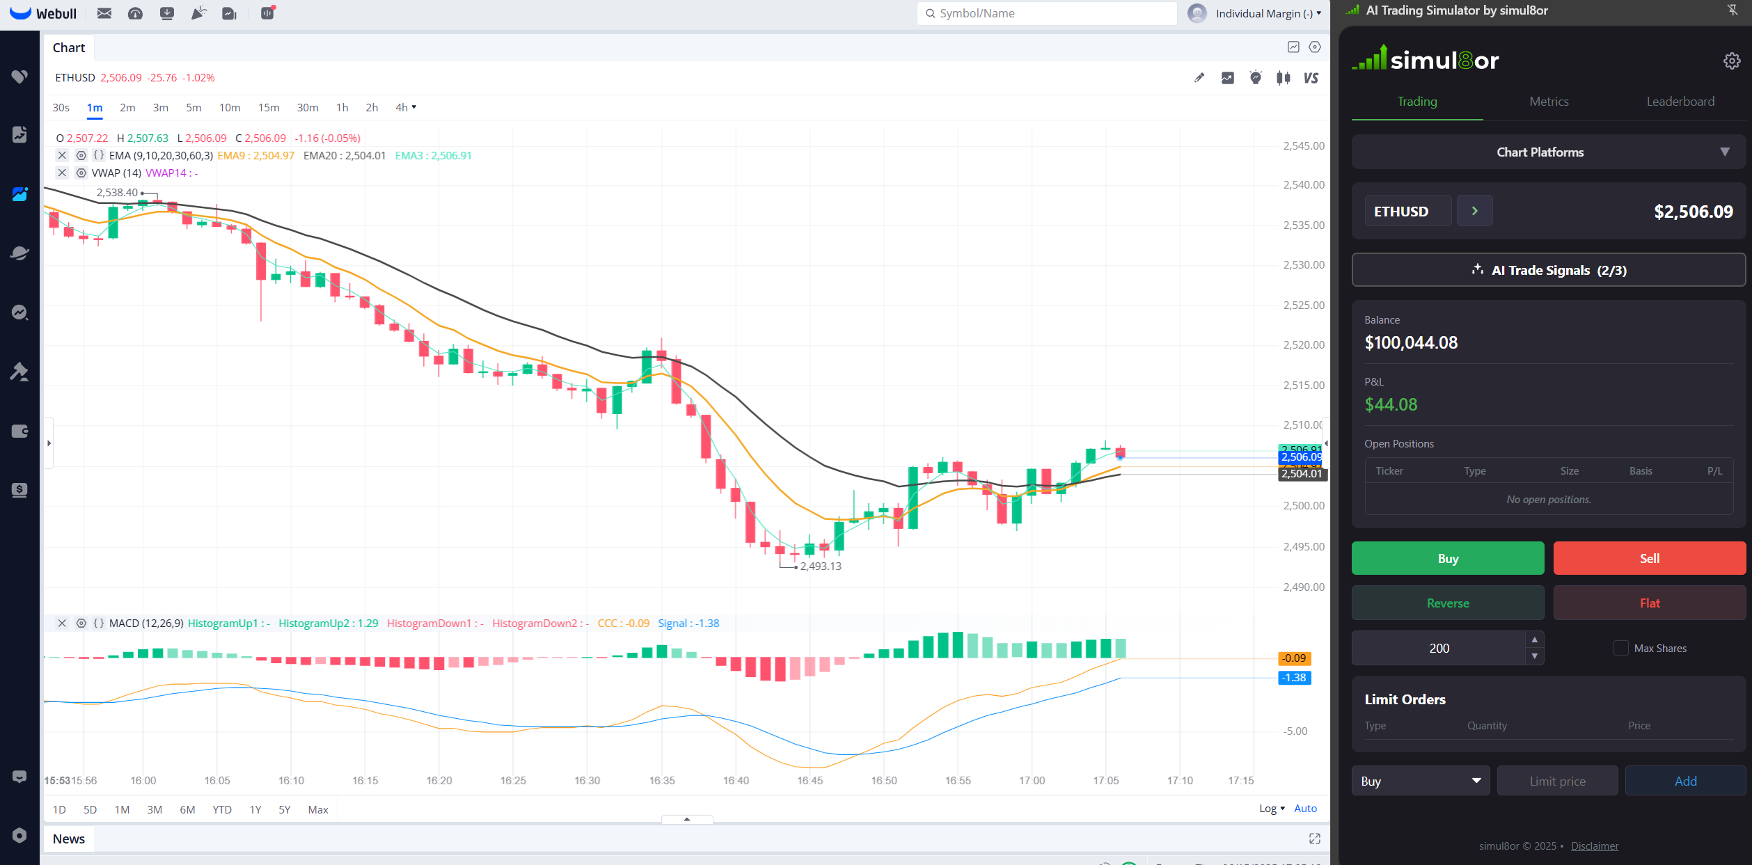Switch to the Metrics tab
The image size is (1752, 865).
[x=1549, y=102]
